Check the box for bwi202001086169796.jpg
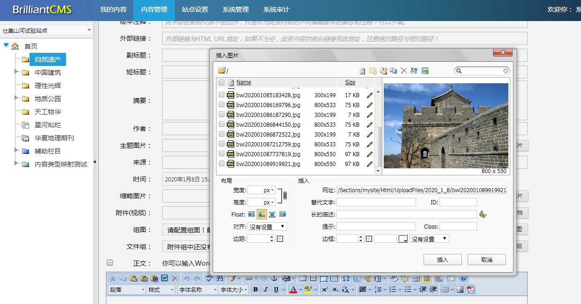This screenshot has height=304, width=581. point(222,105)
